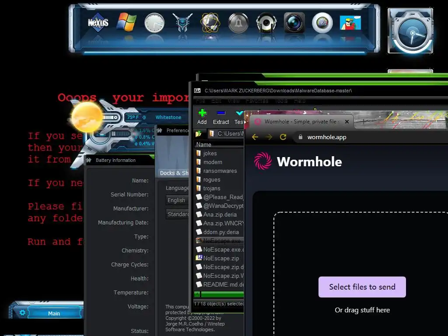Select the highlighted NoEscape.exe file
Viewport: 448px width, 336px height.
pos(220,241)
